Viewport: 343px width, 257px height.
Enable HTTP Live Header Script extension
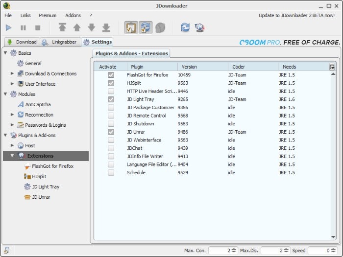111,91
